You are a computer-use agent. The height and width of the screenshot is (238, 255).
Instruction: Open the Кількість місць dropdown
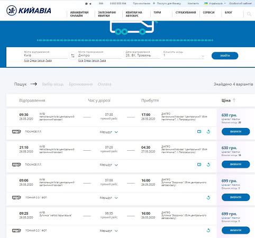point(184,56)
